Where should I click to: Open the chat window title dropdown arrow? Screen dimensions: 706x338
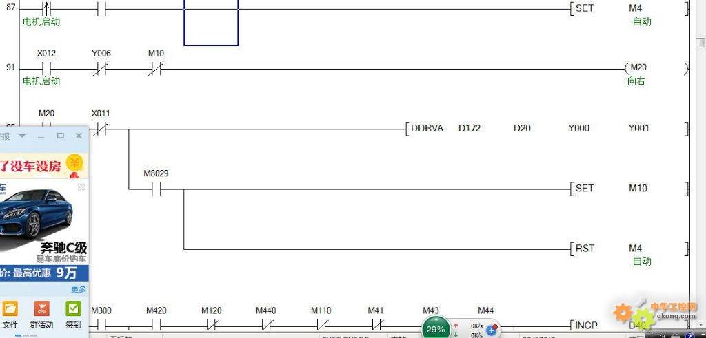(x=22, y=136)
